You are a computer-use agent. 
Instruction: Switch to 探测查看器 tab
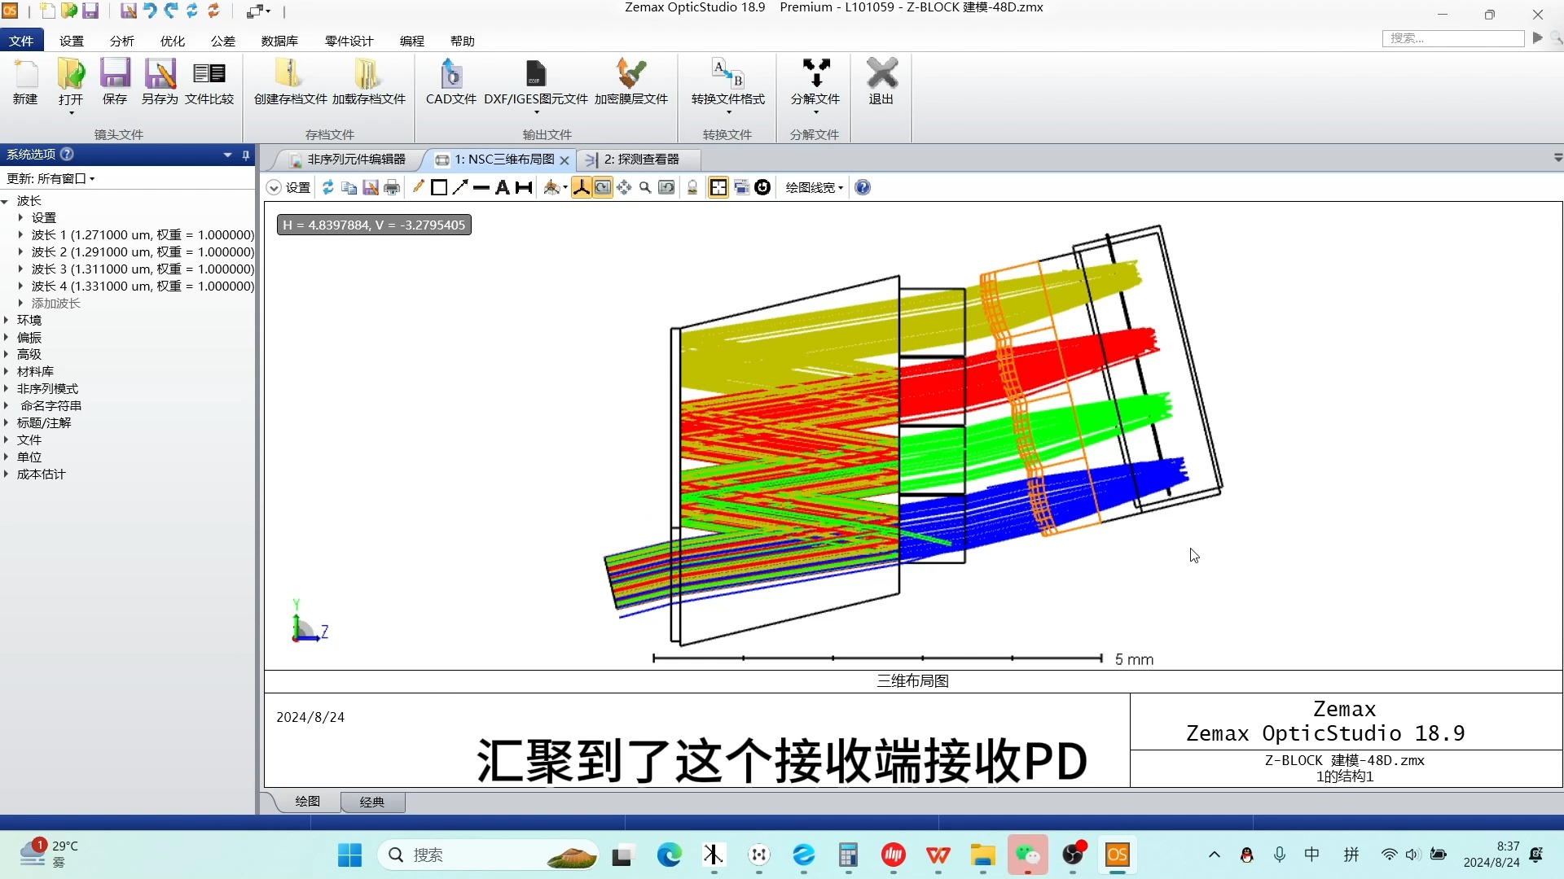[x=640, y=160]
